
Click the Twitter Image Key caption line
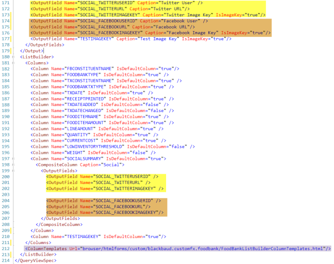coord(148,15)
